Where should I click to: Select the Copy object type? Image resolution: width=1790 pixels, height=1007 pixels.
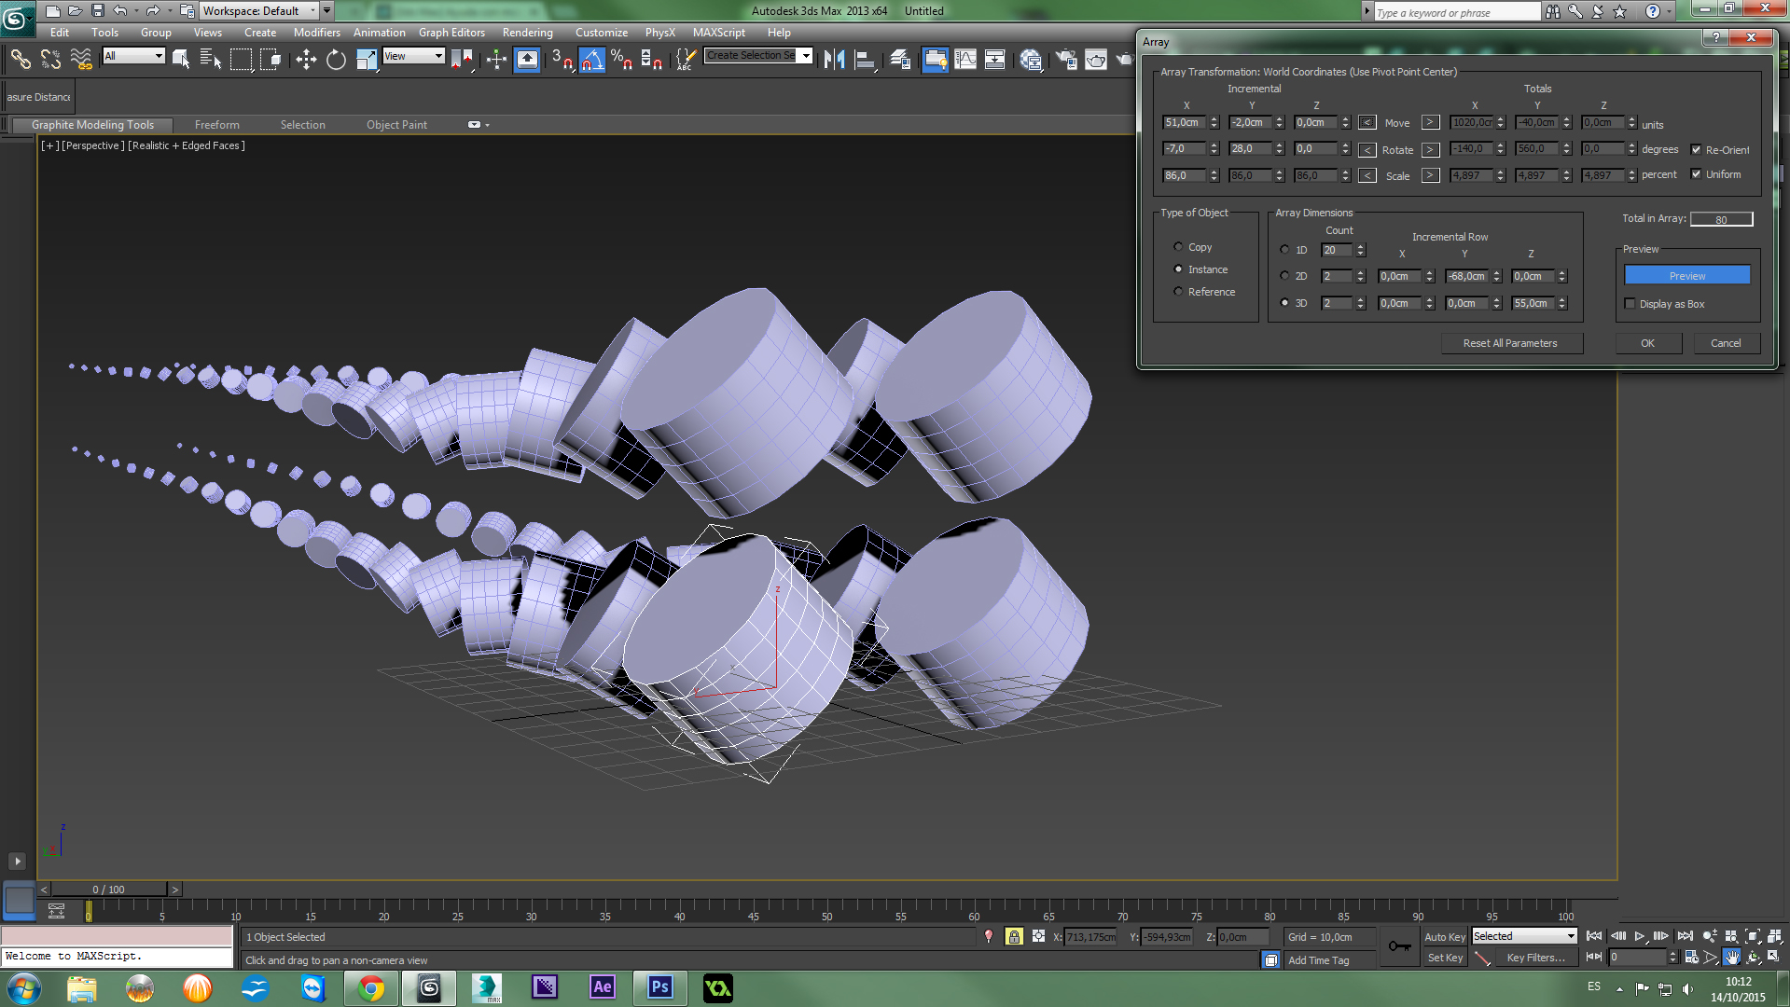point(1178,247)
